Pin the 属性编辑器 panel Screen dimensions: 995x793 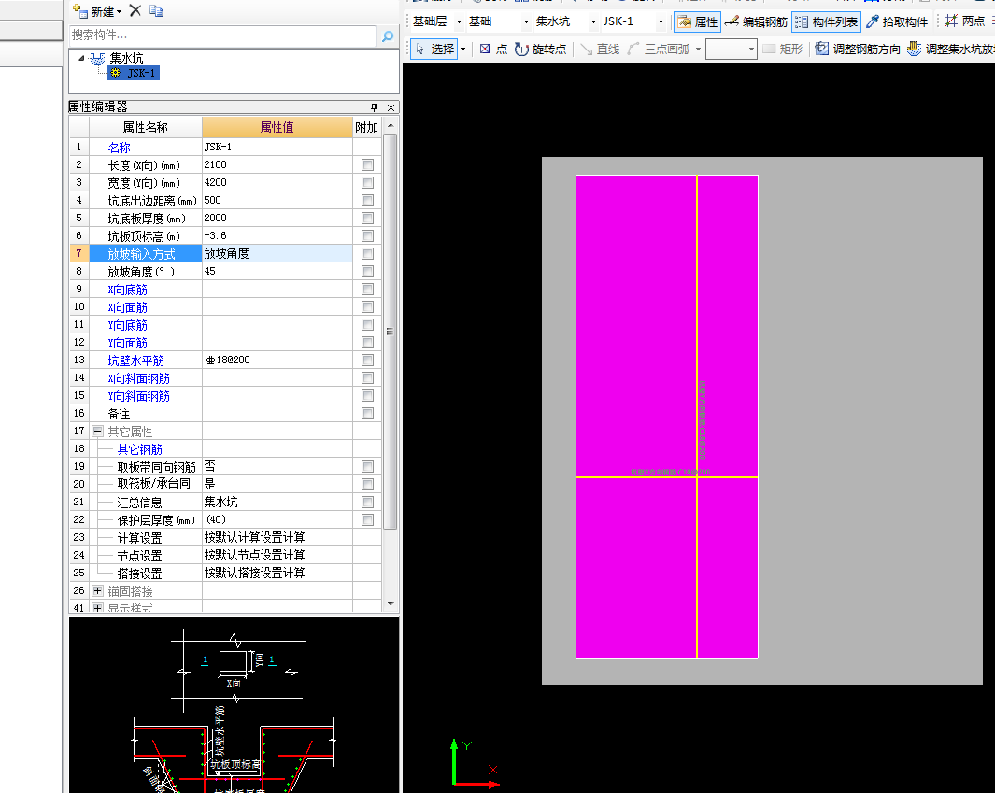pos(375,107)
